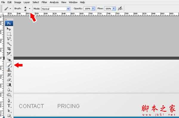Viewport: 179px width, 118px height.
Task: Click the brush size preview thumbnail
Action: [x=25, y=9]
